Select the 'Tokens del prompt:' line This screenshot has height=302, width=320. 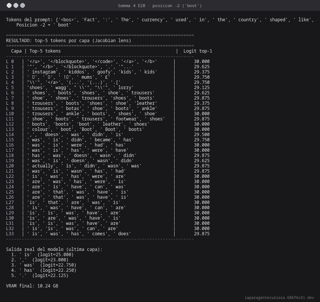[160, 20]
